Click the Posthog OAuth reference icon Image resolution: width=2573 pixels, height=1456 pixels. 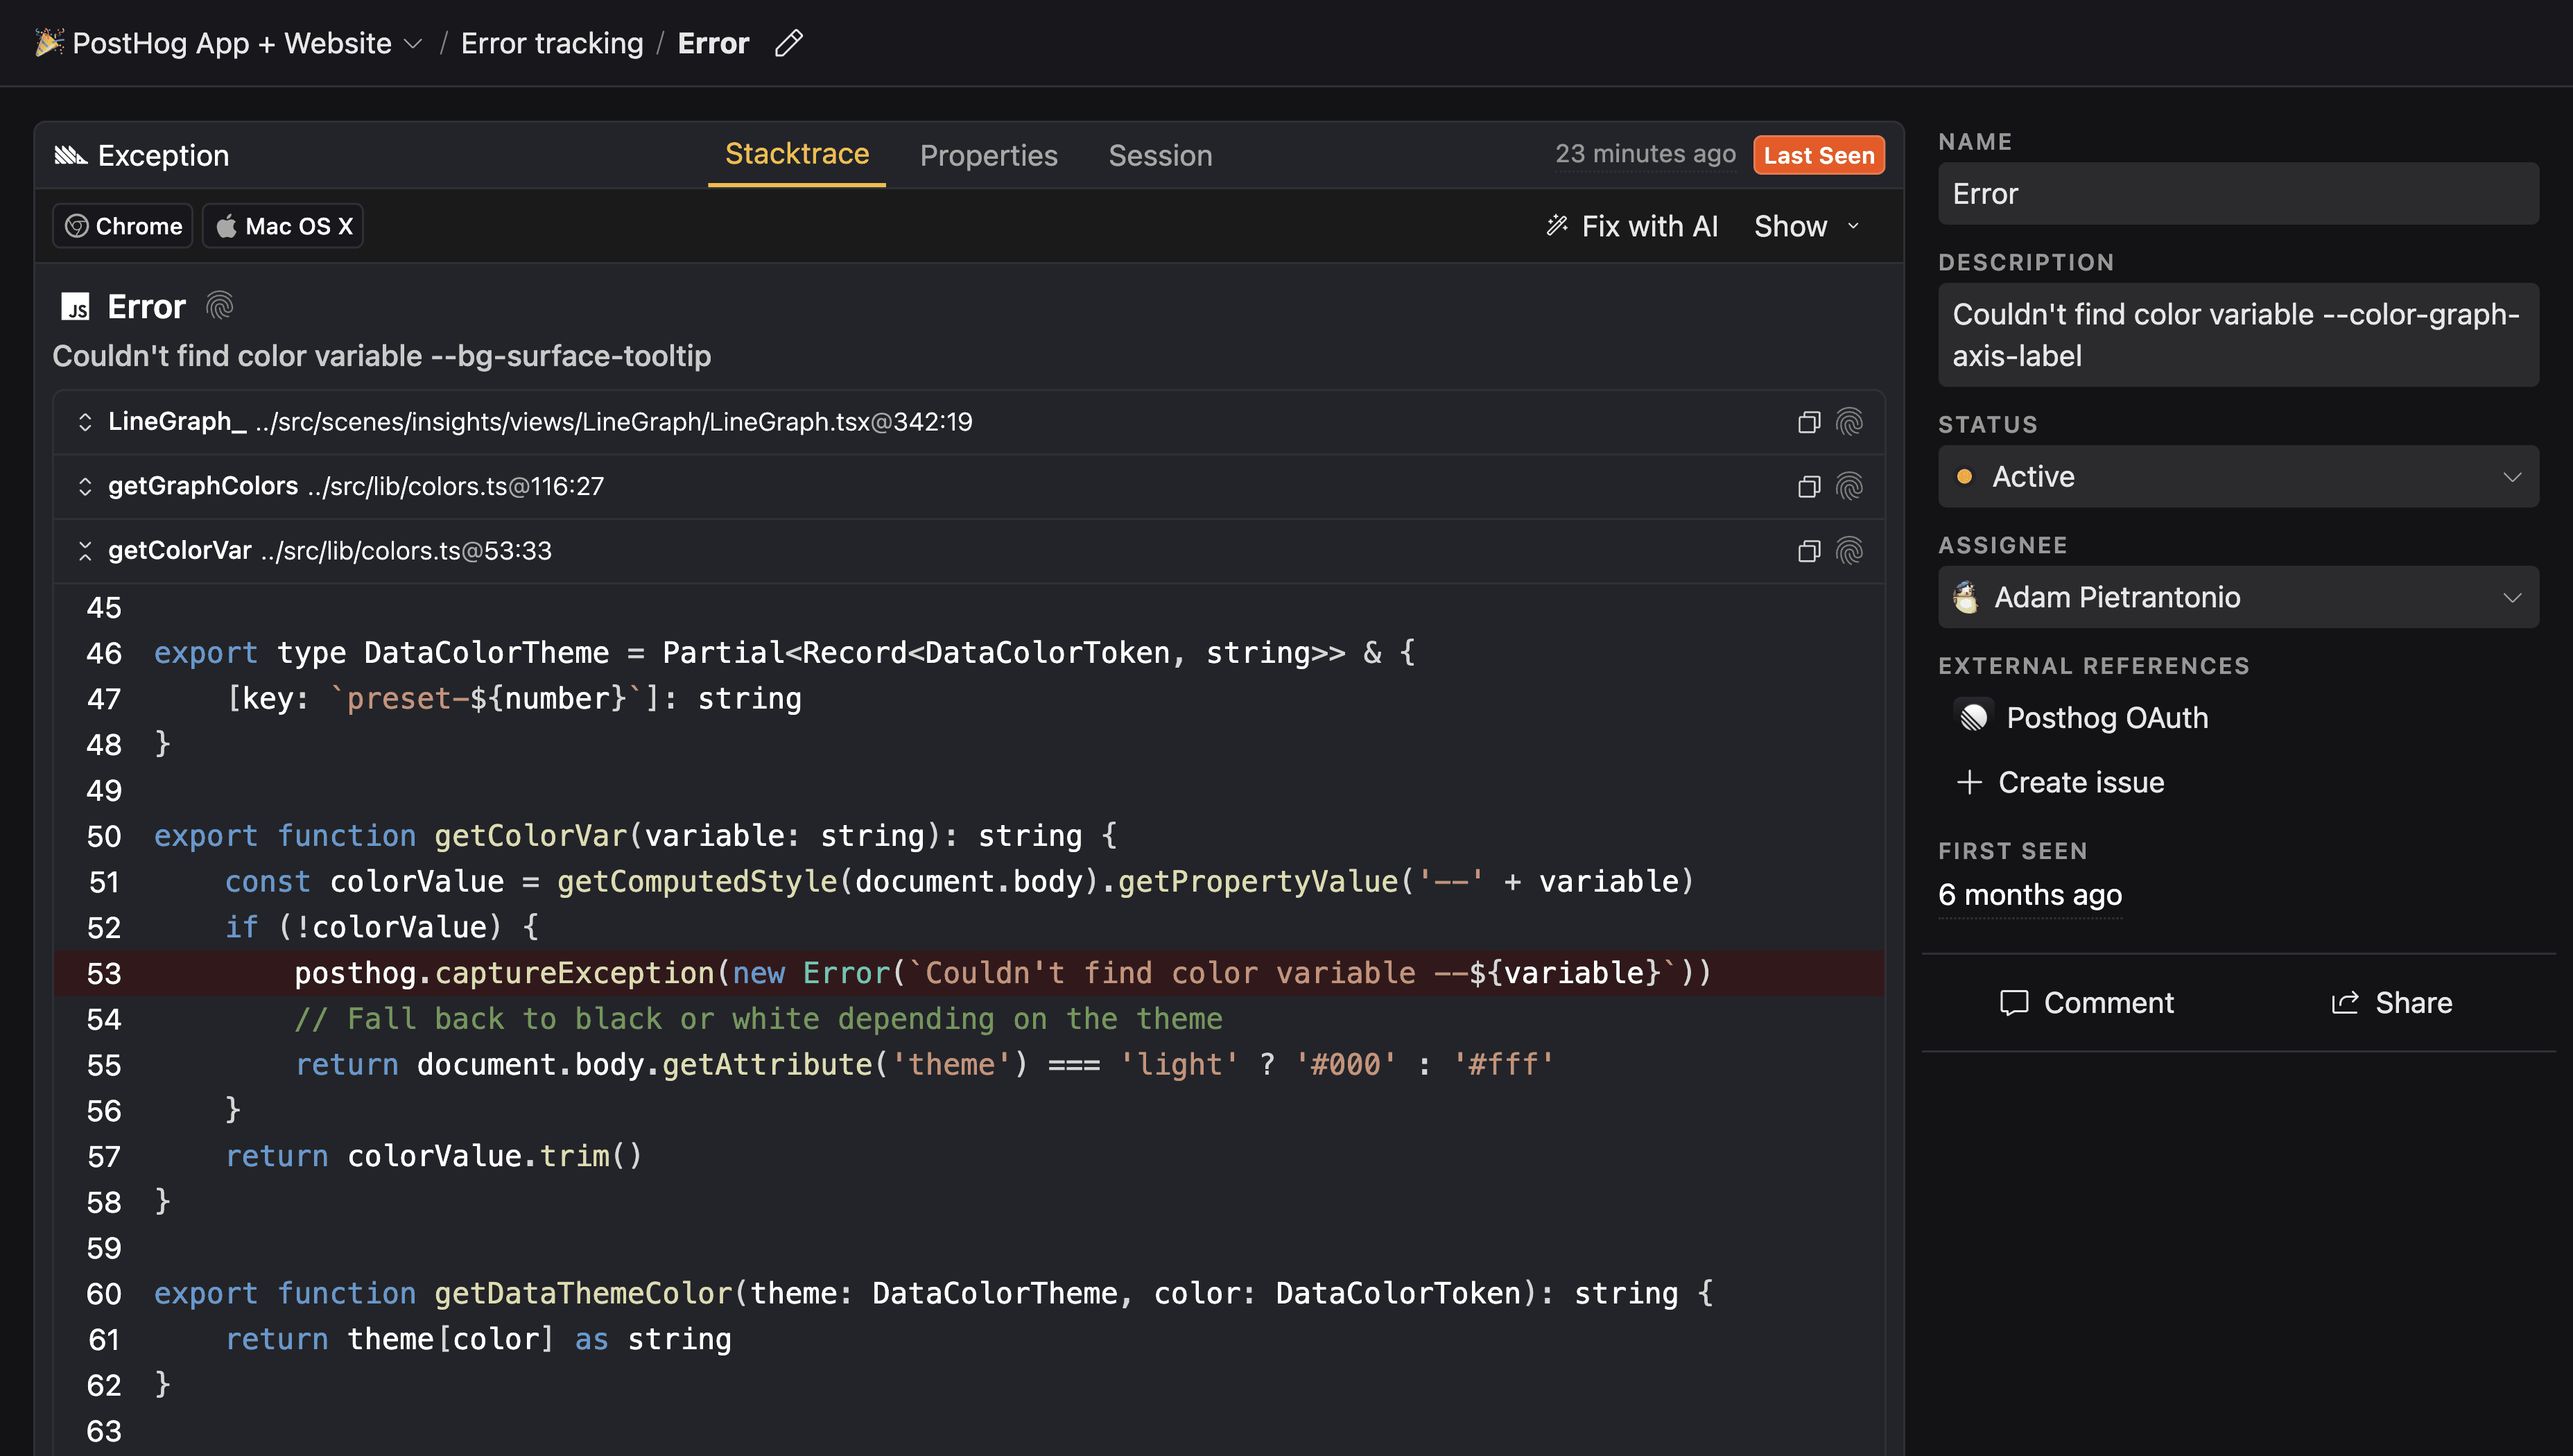pyautogui.click(x=1973, y=717)
